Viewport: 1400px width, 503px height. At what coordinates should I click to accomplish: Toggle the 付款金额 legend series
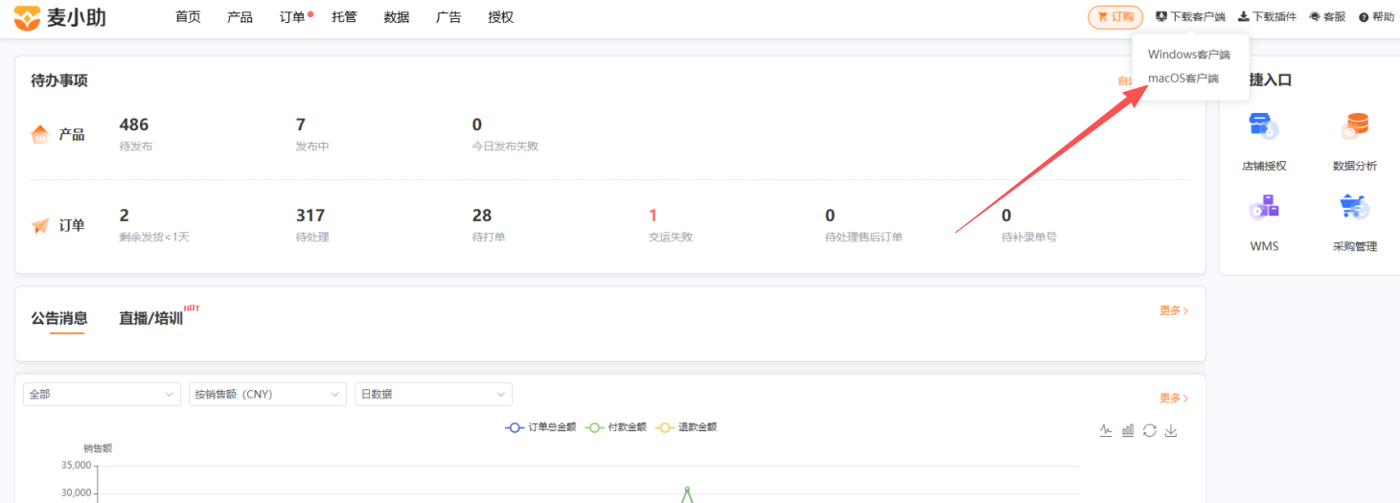click(x=616, y=427)
